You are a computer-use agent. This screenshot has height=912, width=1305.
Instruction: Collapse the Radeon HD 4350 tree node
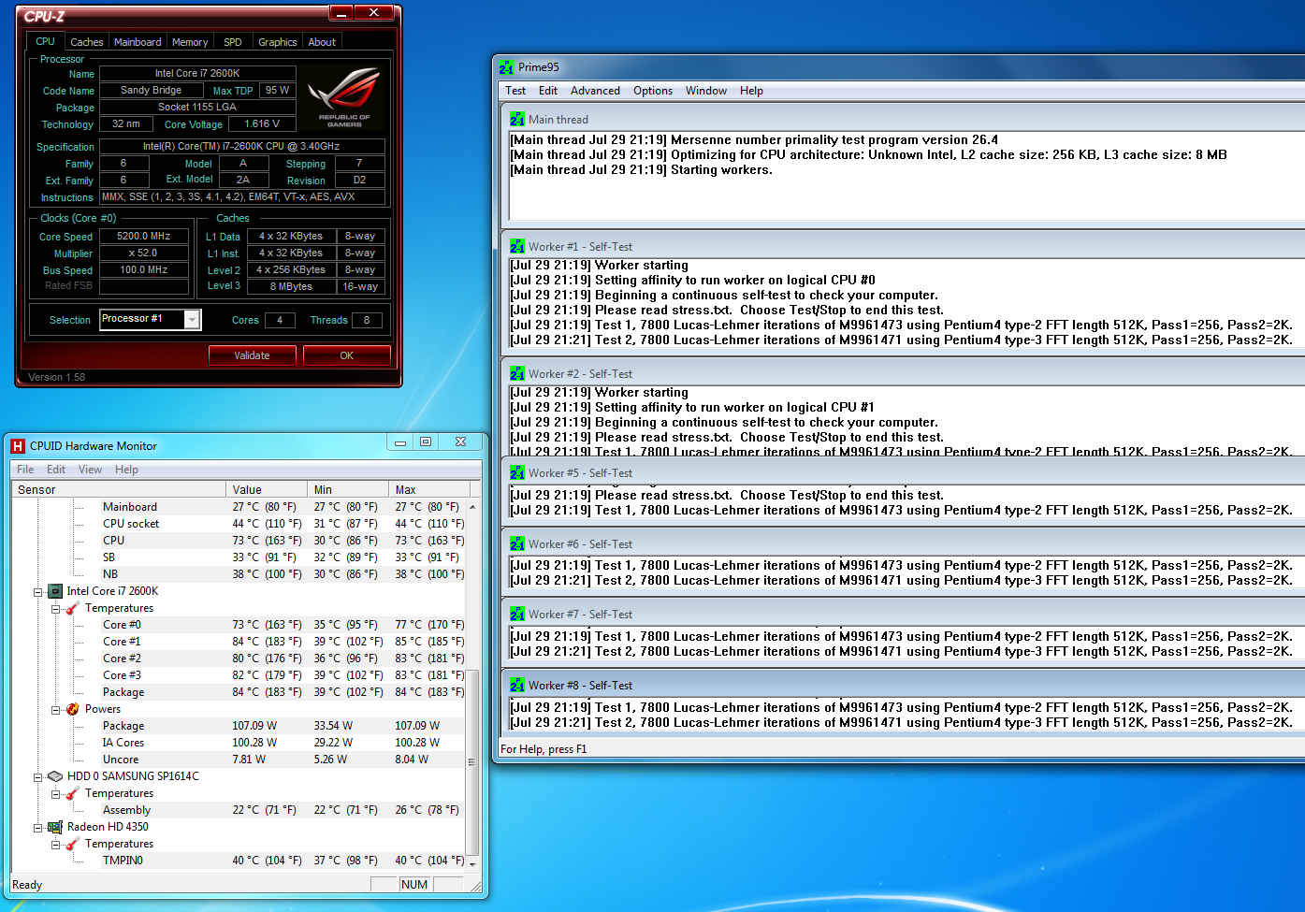coord(38,828)
